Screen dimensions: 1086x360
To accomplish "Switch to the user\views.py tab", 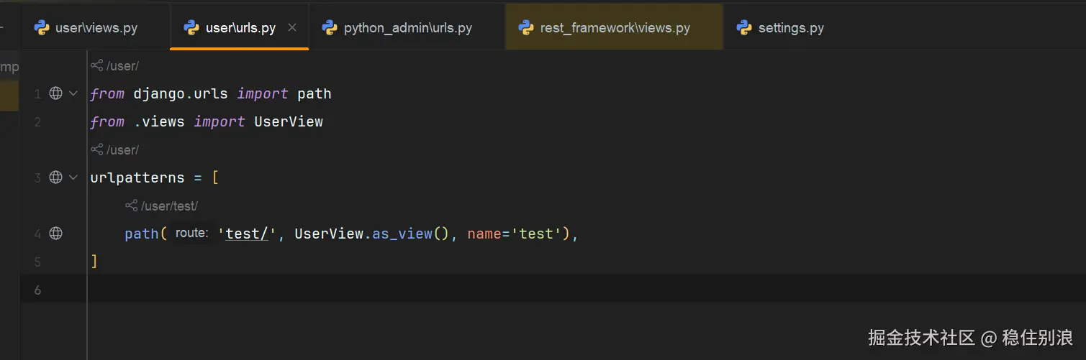I will click(96, 29).
